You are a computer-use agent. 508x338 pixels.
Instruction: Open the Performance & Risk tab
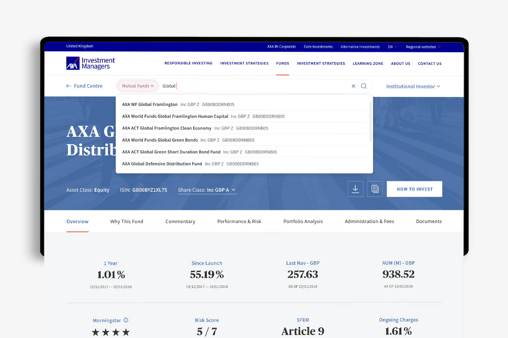point(239,221)
